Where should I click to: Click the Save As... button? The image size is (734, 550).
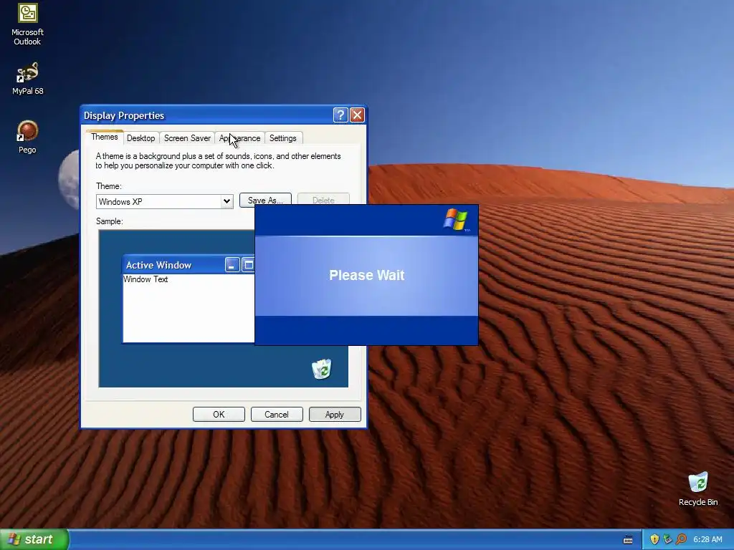265,199
